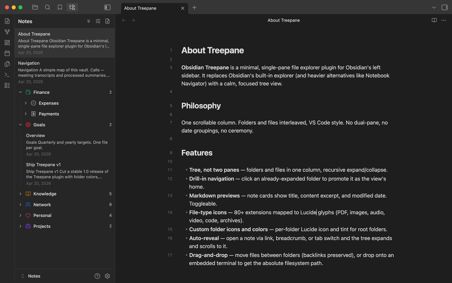
Task: Open the settings gear icon
Action: (x=107, y=276)
